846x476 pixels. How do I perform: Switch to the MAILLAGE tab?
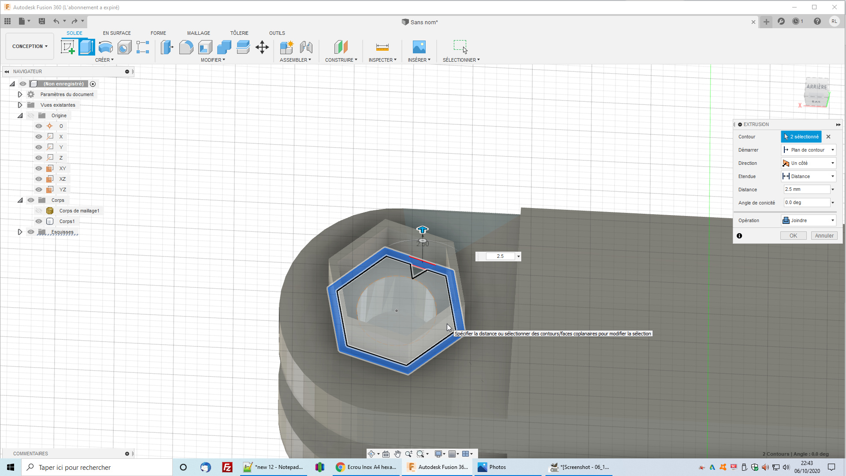pyautogui.click(x=198, y=33)
